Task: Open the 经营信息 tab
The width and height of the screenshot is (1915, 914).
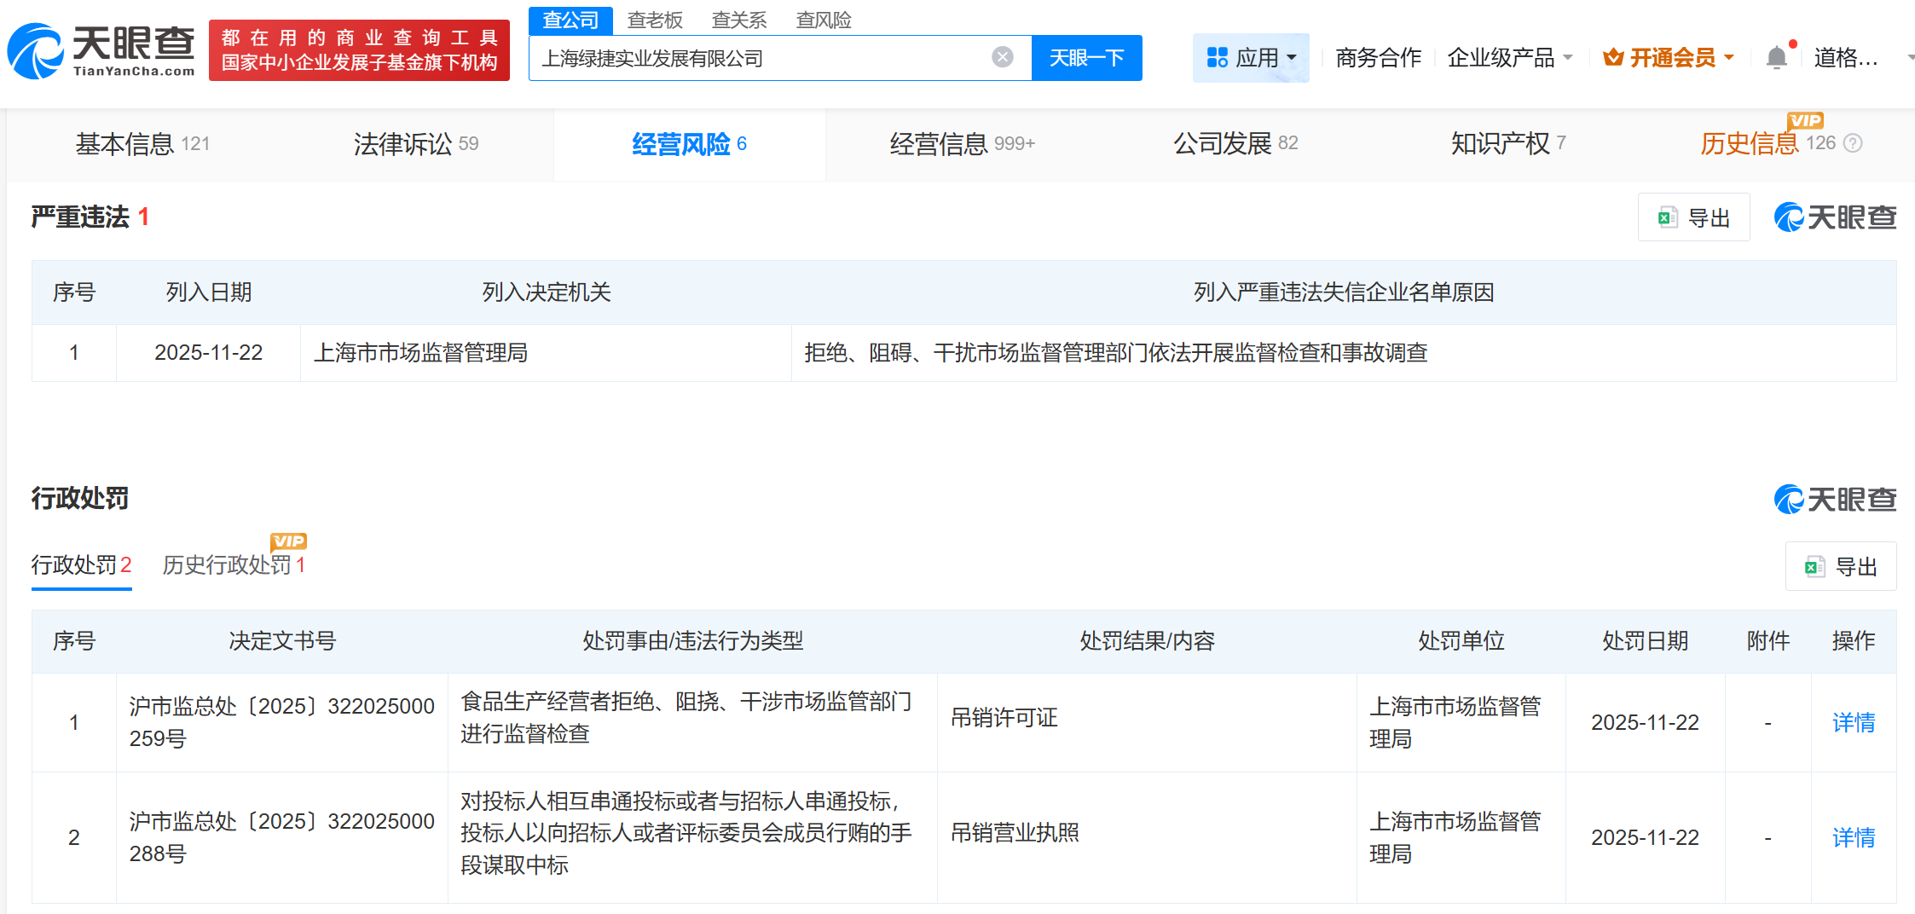Action: click(x=962, y=143)
